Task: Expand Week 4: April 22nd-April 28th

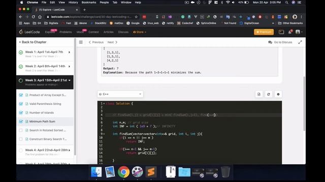Action: [x=69, y=150]
